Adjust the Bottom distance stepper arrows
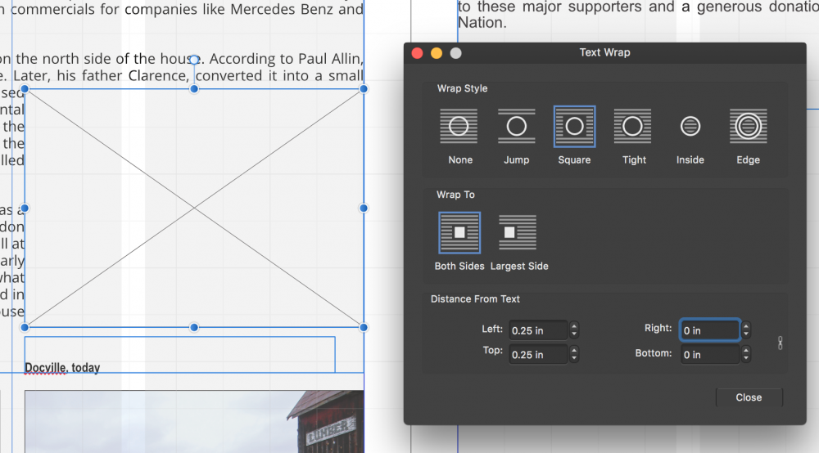 tap(746, 355)
